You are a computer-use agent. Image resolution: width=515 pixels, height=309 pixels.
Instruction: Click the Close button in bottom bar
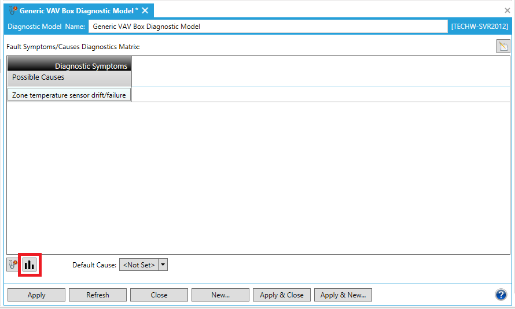click(159, 295)
